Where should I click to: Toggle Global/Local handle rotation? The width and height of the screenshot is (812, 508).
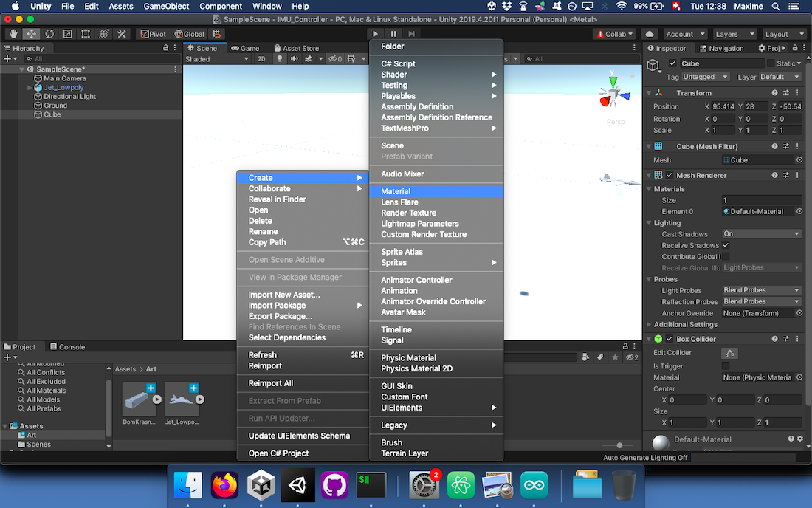[x=189, y=34]
